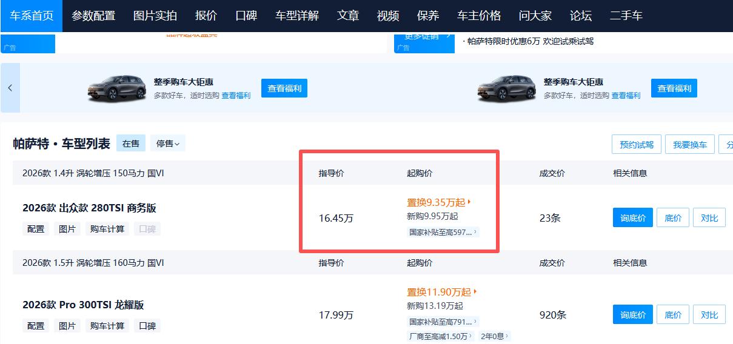Click 对比 for Pro 300TSI 龙耀版
The image size is (733, 344).
point(709,315)
